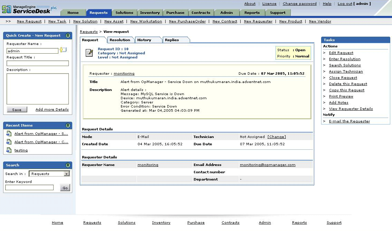This screenshot has height=231, width=392.
Task: Open Print Preview link
Action: [341, 96]
